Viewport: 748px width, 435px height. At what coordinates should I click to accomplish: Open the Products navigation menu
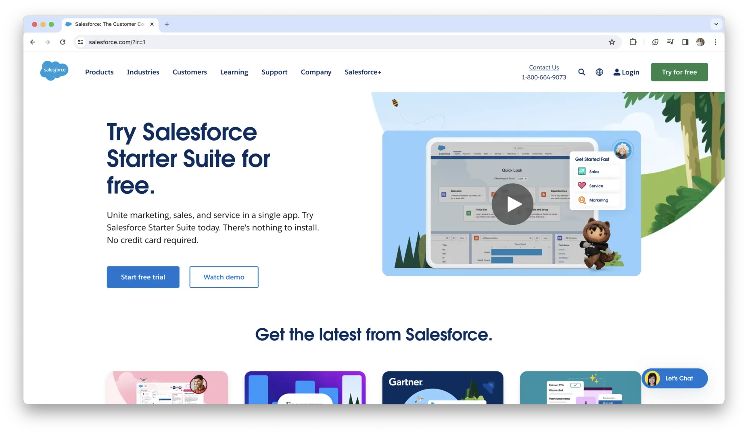(x=99, y=72)
